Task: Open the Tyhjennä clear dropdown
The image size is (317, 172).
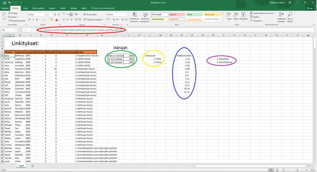Action: click(x=256, y=21)
